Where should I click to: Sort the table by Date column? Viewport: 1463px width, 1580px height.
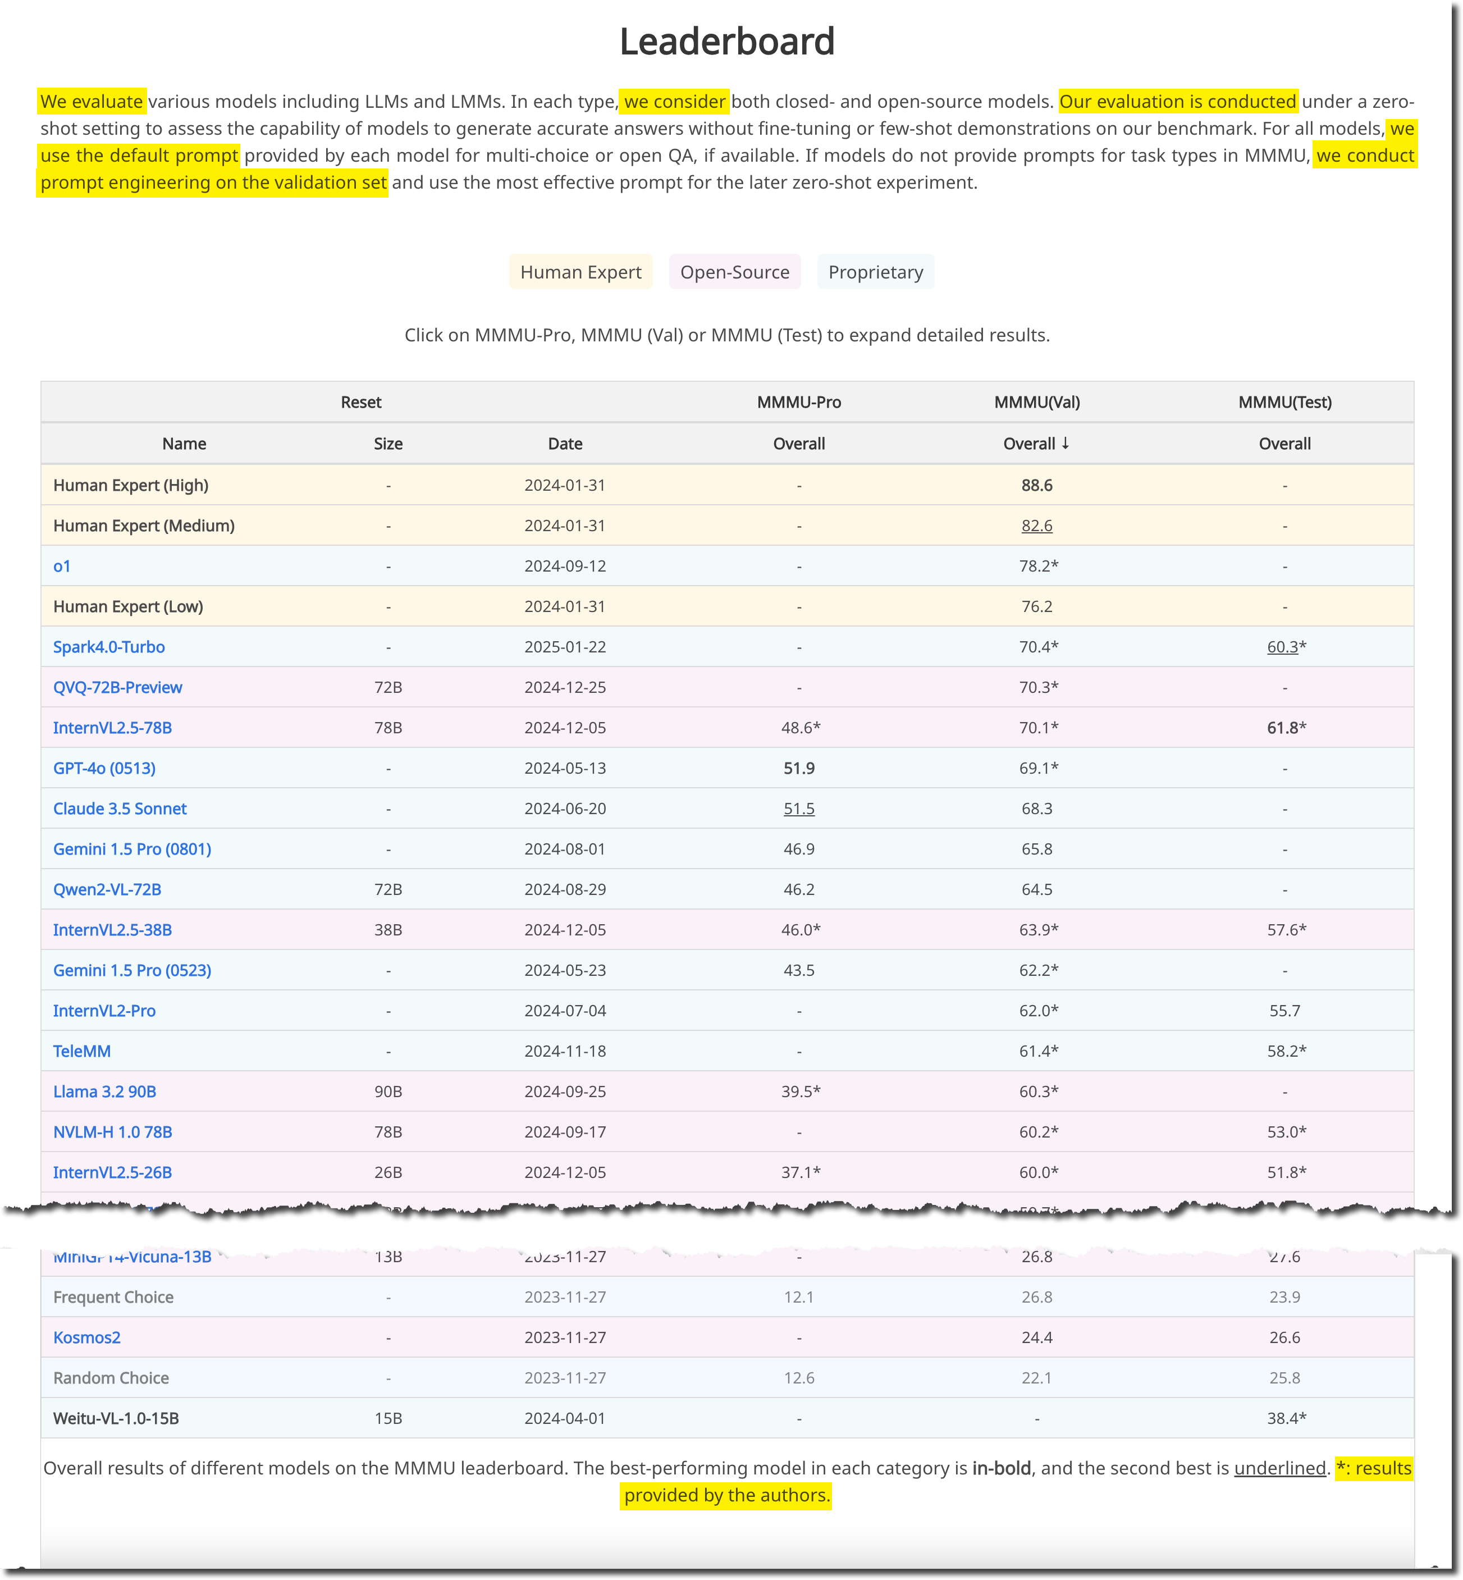pos(564,444)
